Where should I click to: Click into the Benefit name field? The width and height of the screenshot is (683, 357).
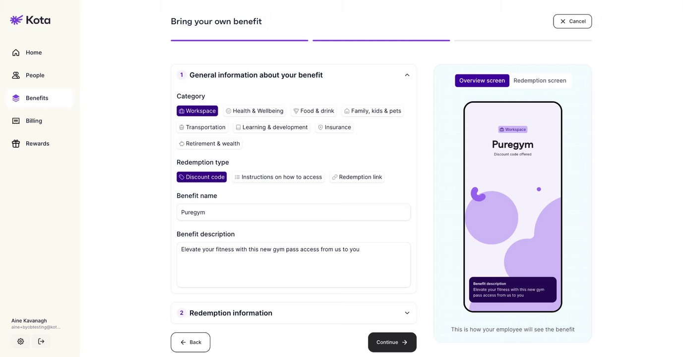pyautogui.click(x=294, y=212)
